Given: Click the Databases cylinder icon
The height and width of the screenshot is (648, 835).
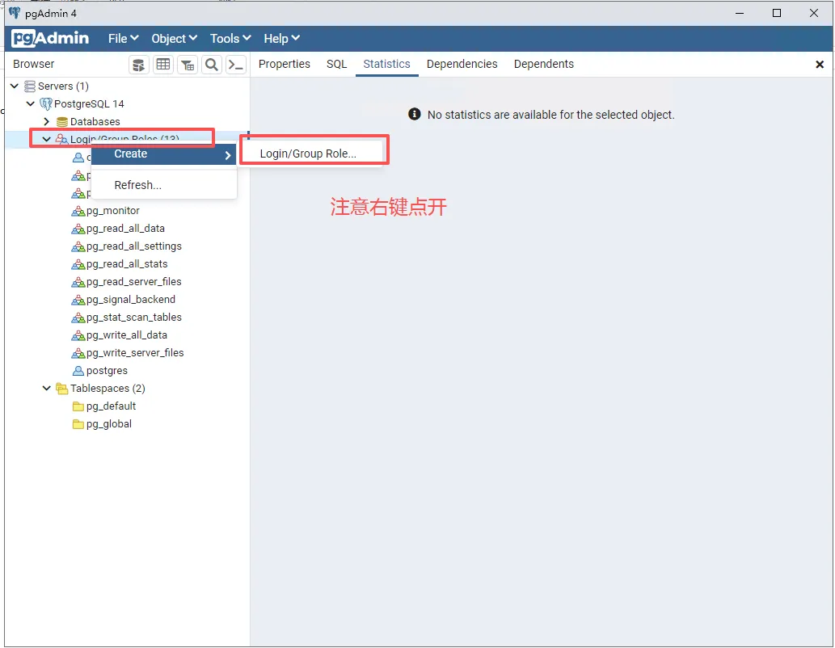Looking at the screenshot, I should (62, 122).
